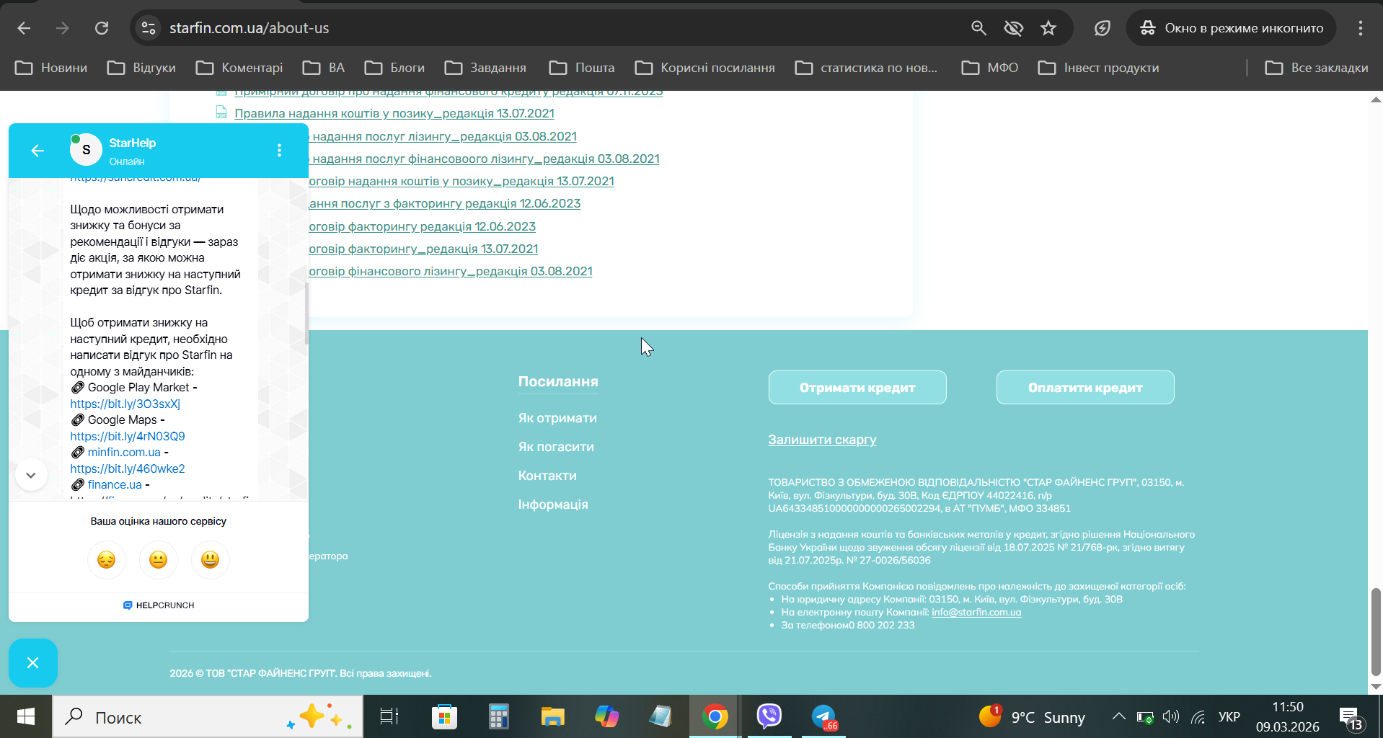Open Договір фінансового лізингу редакція 03.08.2021
The image size is (1383, 738).
click(x=451, y=271)
